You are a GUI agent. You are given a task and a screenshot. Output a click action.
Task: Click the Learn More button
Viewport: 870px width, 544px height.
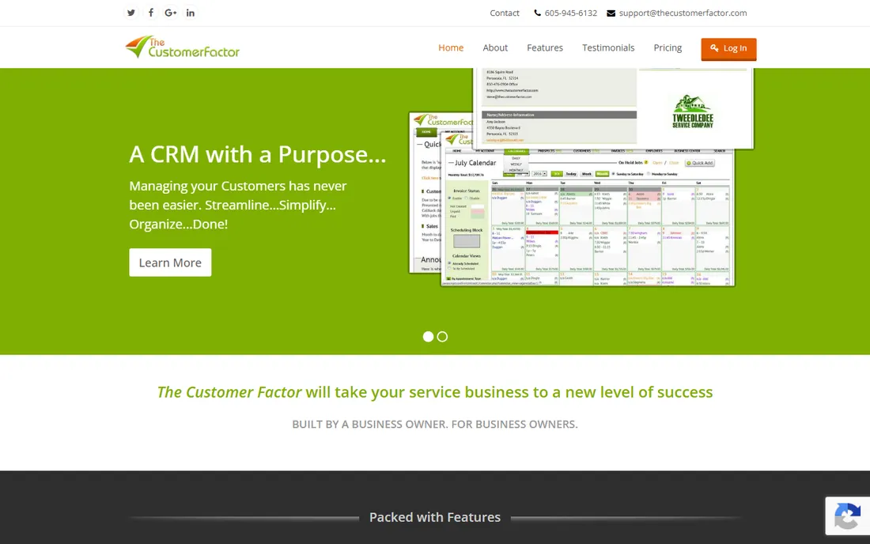[x=170, y=263]
